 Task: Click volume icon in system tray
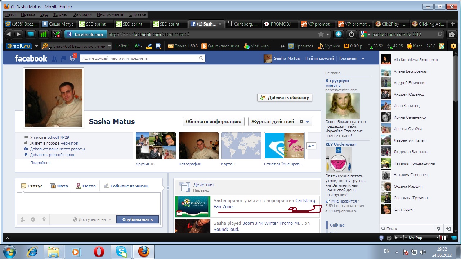(422, 252)
